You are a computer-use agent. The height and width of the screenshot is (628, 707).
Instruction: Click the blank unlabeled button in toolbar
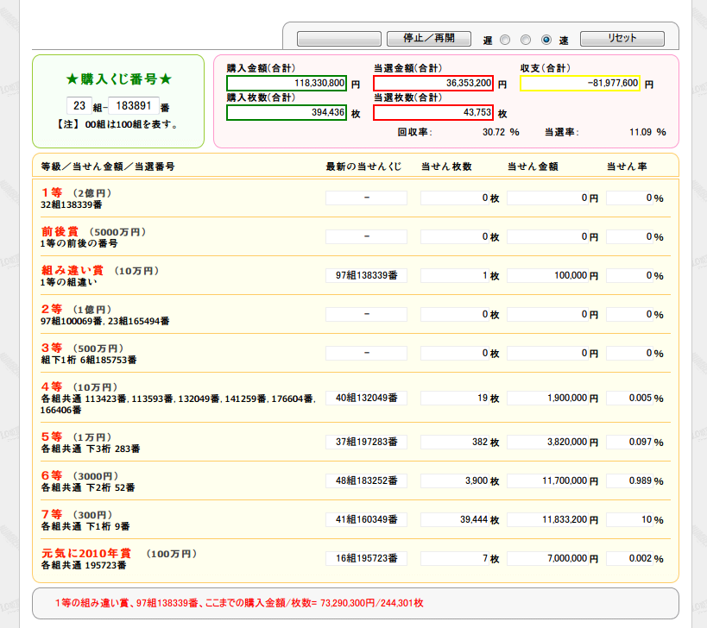[x=339, y=39]
